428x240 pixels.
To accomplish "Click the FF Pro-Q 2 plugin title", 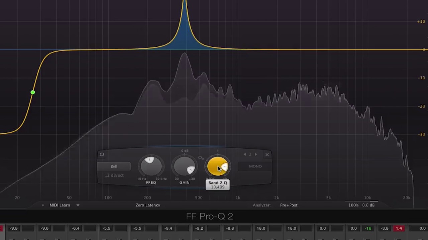I will (x=209, y=216).
